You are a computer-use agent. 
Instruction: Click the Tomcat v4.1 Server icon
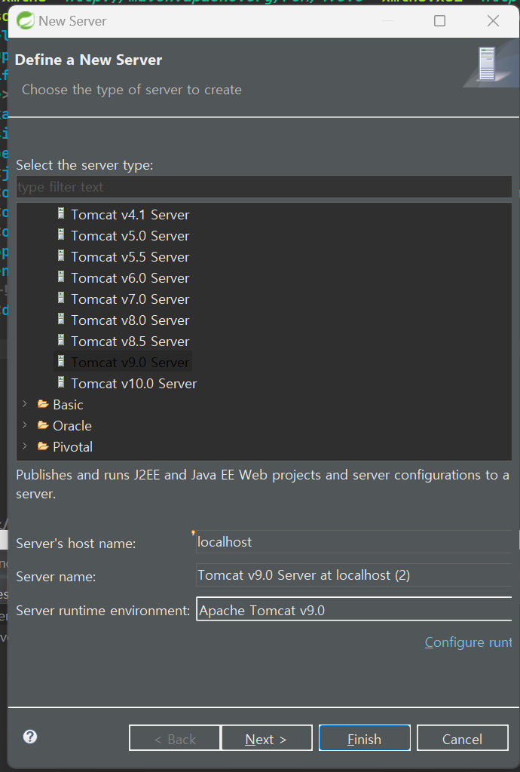[x=61, y=213]
